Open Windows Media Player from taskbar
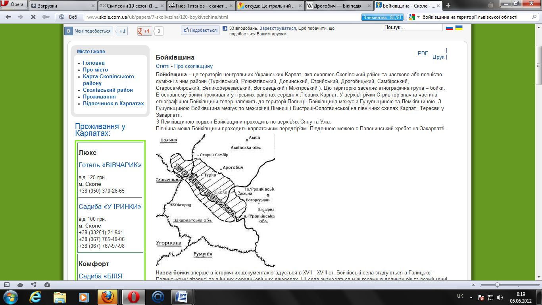 click(83, 297)
